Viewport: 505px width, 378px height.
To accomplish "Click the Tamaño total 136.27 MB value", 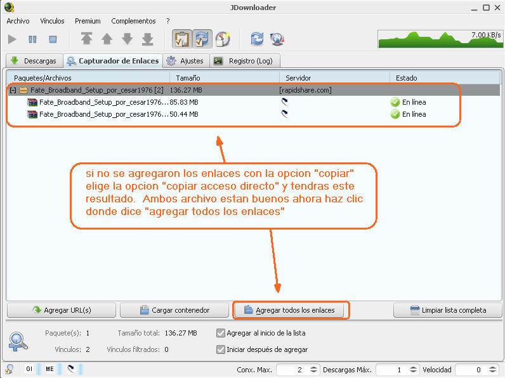I will [181, 333].
